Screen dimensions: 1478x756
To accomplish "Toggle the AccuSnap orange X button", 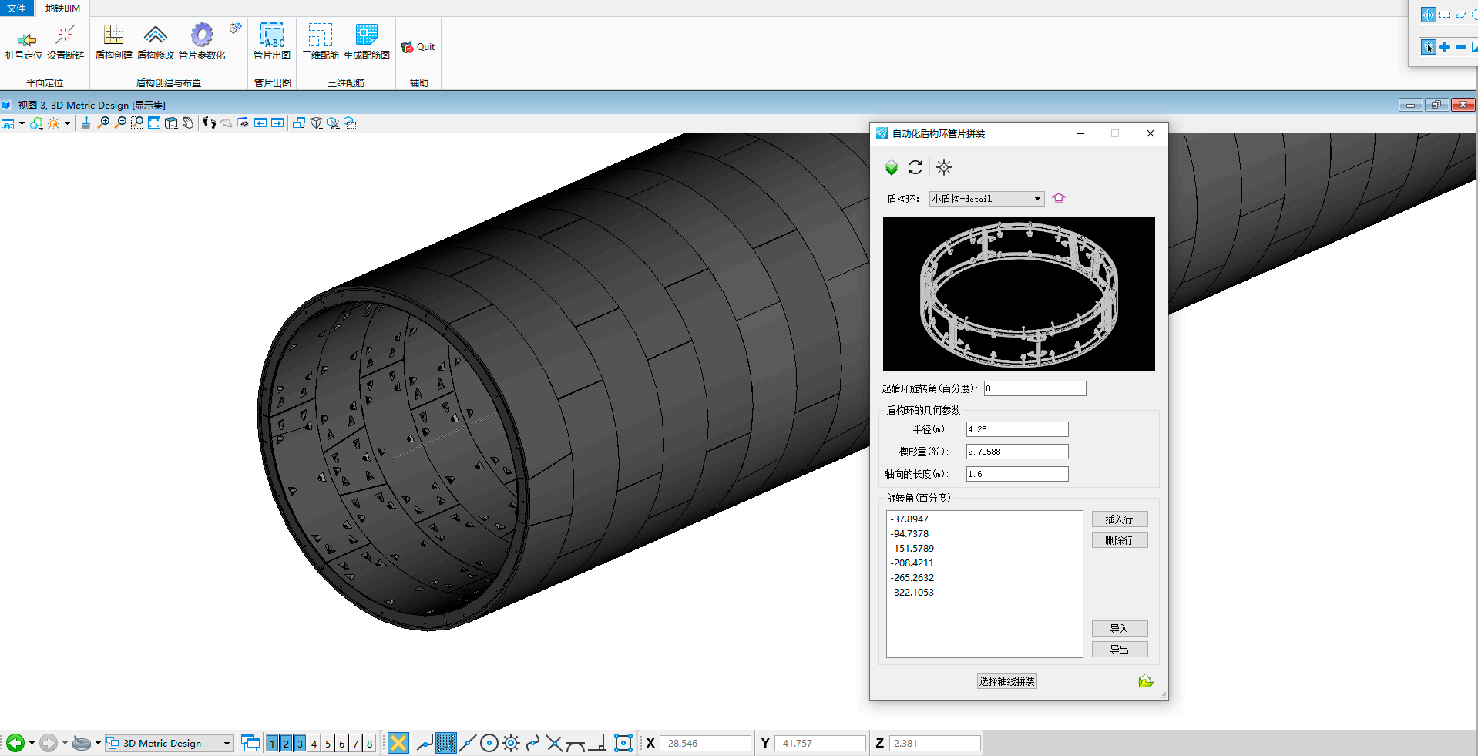I will pos(398,743).
